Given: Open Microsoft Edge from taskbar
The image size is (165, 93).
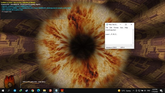Looking at the screenshot, I should (x=38, y=91).
